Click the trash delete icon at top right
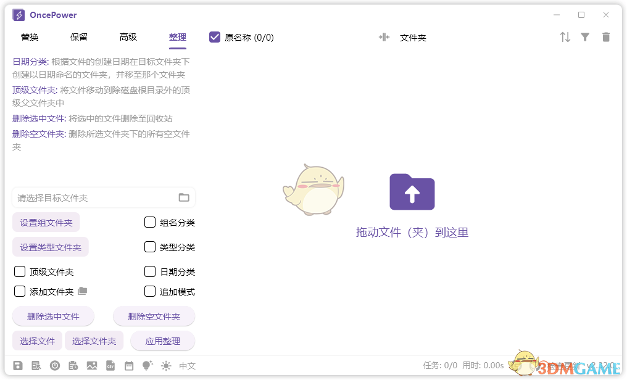This screenshot has height=380, width=627. [606, 37]
